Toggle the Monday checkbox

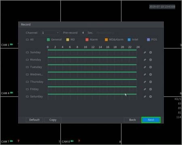[27, 60]
